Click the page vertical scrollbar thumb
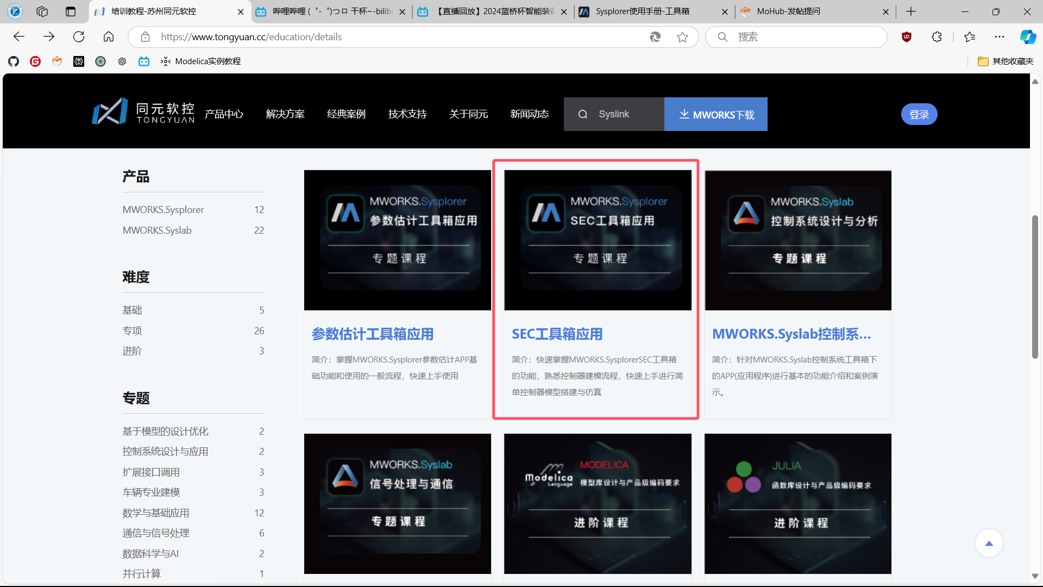1043x587 pixels. 1035,287
